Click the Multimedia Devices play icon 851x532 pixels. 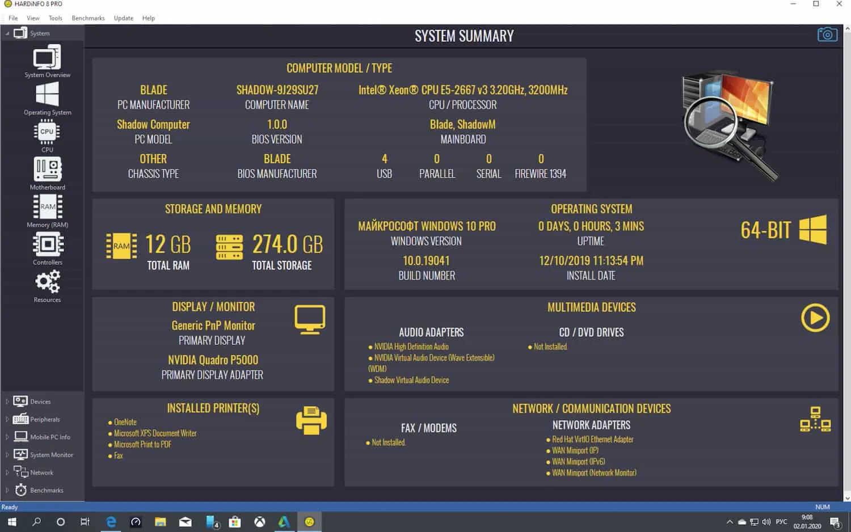(815, 318)
